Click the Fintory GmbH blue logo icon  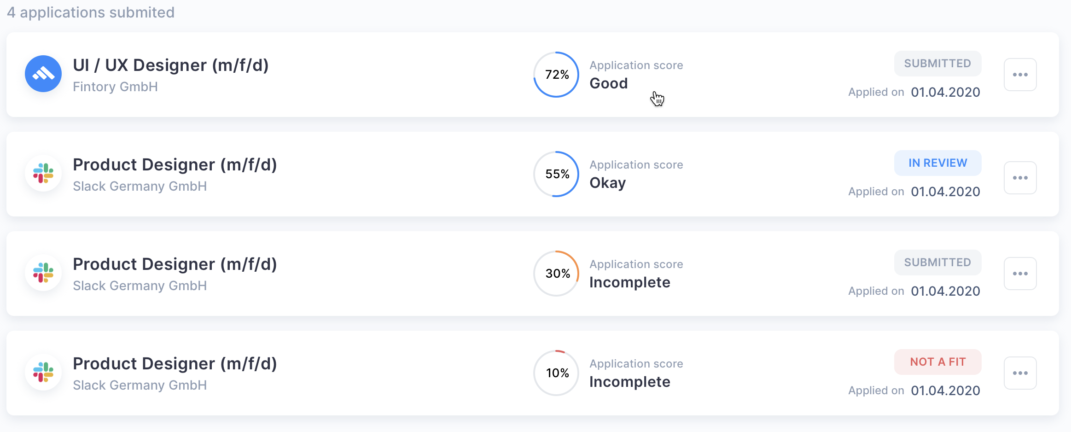coord(43,74)
